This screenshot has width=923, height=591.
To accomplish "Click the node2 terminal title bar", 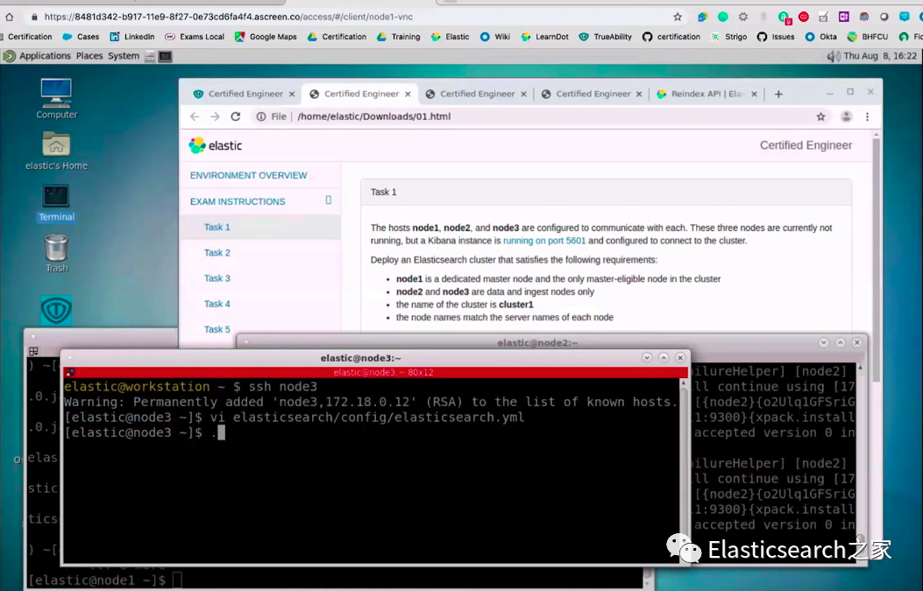I will click(x=536, y=343).
